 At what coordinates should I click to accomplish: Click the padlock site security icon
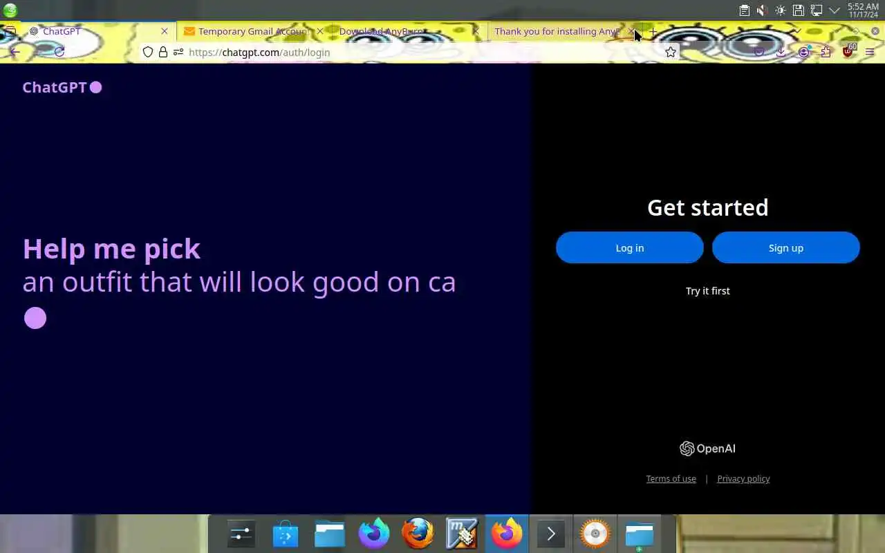pyautogui.click(x=163, y=52)
